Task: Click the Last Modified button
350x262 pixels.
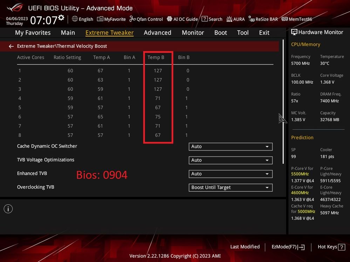Action: pos(245,247)
